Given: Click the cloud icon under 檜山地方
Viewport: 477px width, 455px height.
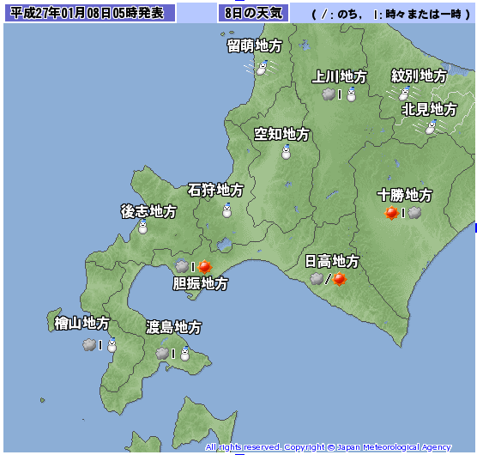Looking at the screenshot, I should 89,345.
